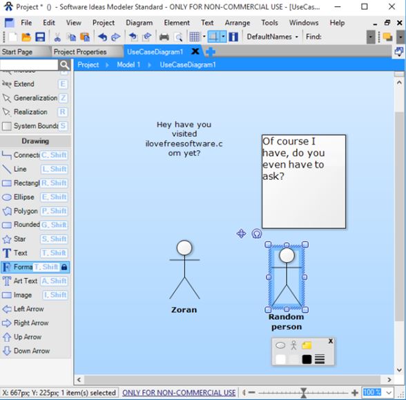Toggle the rulers and guides button

point(214,37)
